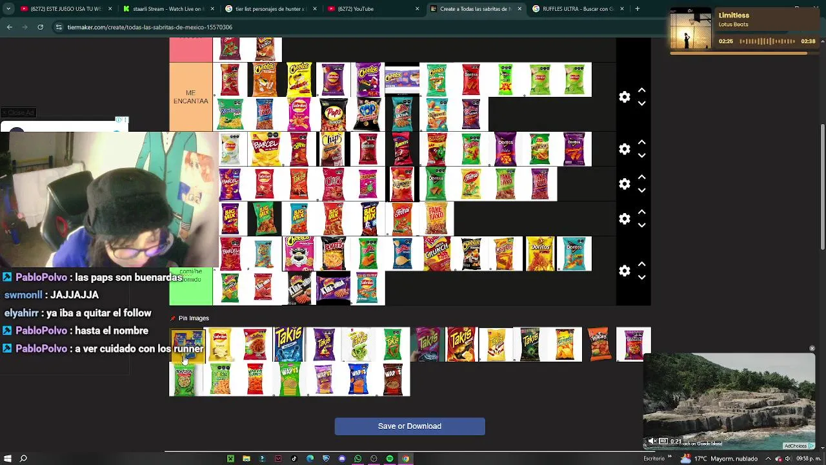Open the AdChoices link on video ad
Image resolution: width=826 pixels, height=465 pixels.
[x=799, y=446]
